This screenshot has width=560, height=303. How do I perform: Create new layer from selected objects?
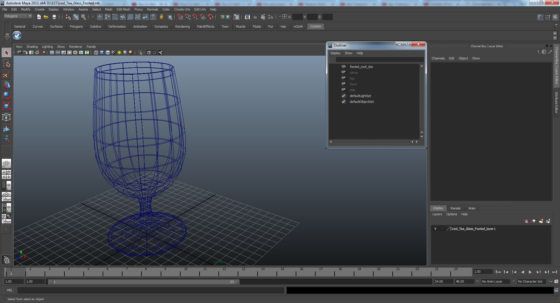point(548,221)
